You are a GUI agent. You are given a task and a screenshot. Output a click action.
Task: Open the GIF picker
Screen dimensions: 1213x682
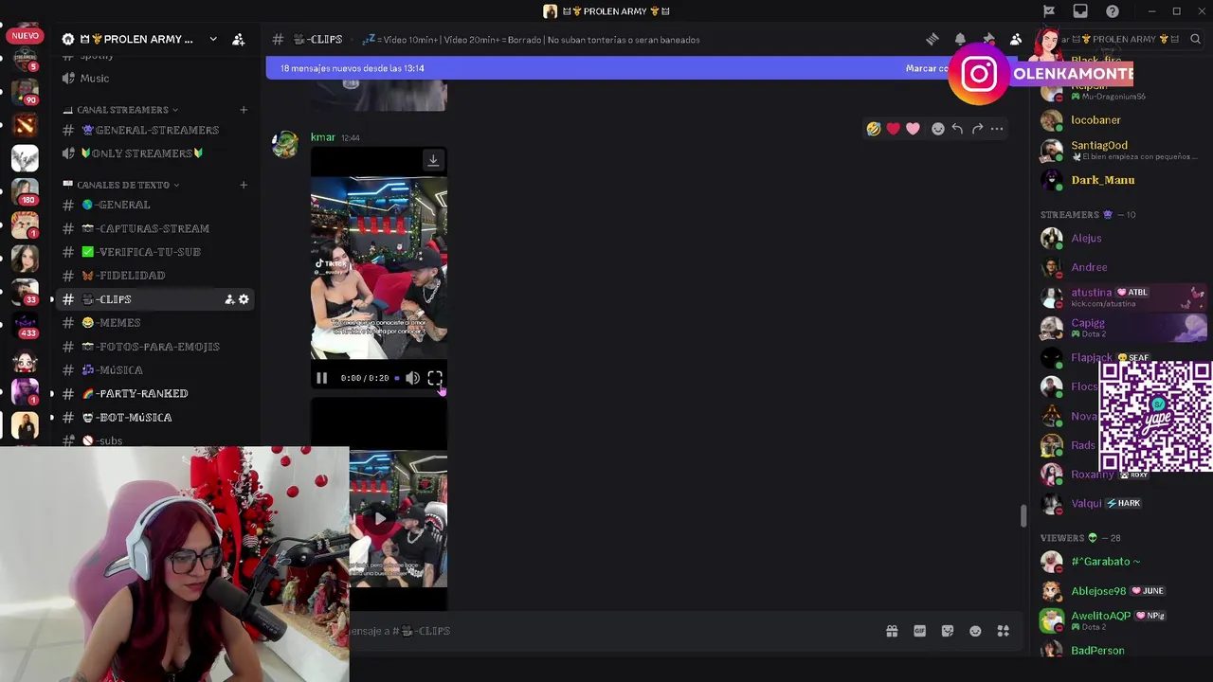tap(919, 631)
